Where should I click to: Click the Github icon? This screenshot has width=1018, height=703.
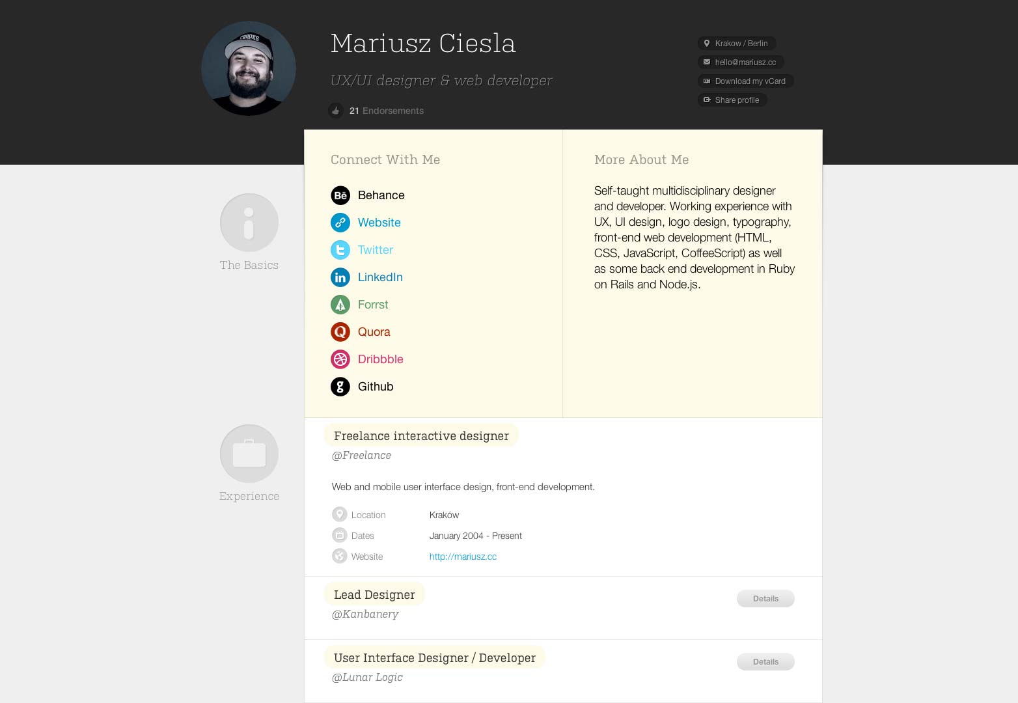click(340, 387)
